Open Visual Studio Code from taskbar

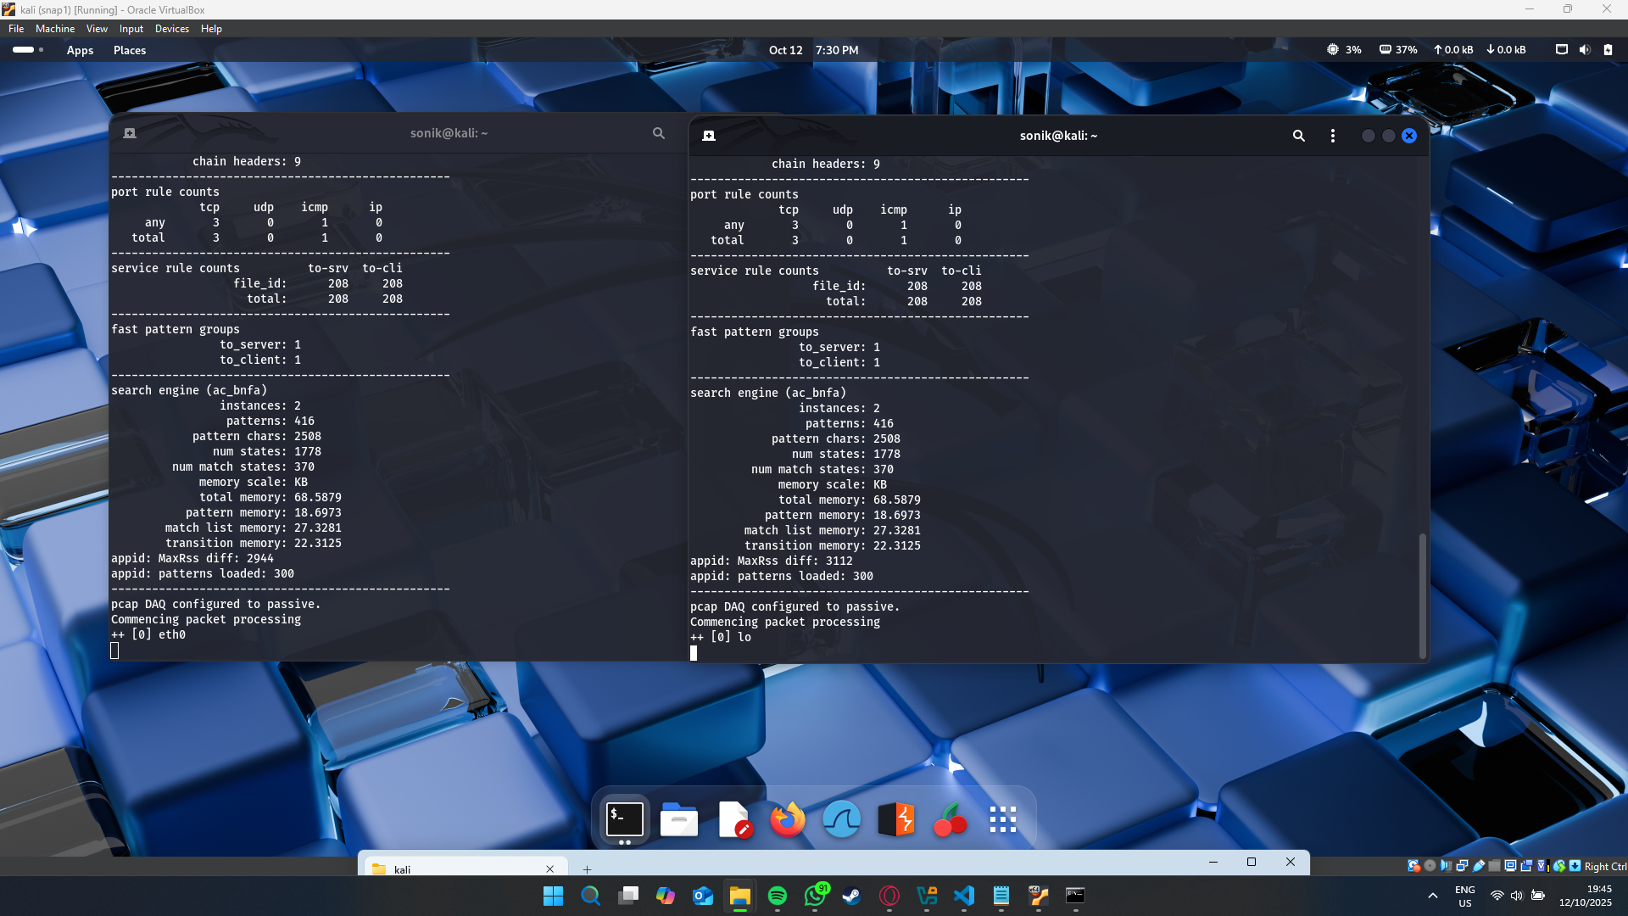point(963,896)
